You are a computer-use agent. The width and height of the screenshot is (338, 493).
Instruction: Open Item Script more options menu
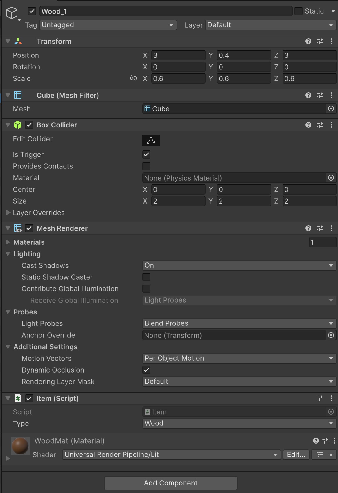point(331,398)
